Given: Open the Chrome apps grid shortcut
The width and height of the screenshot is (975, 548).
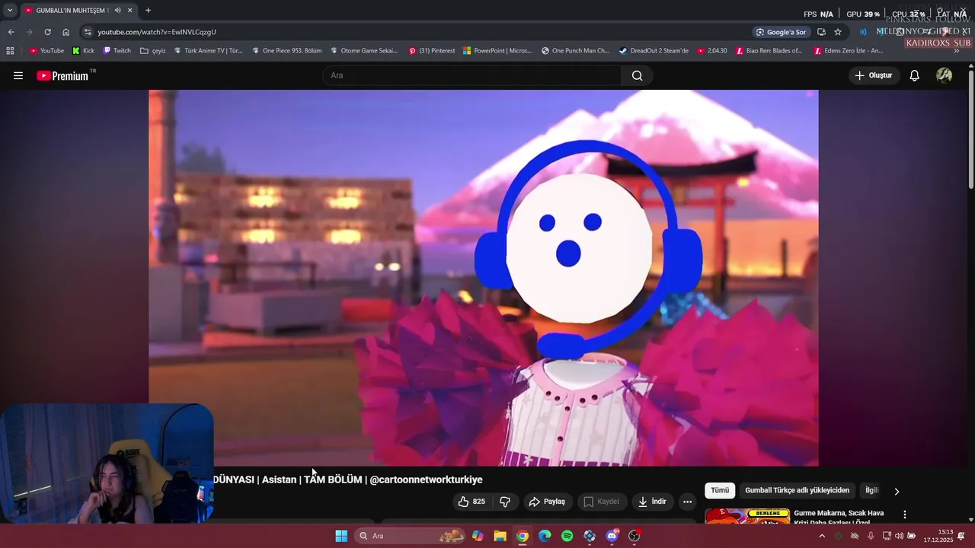Looking at the screenshot, I should 10,51.
